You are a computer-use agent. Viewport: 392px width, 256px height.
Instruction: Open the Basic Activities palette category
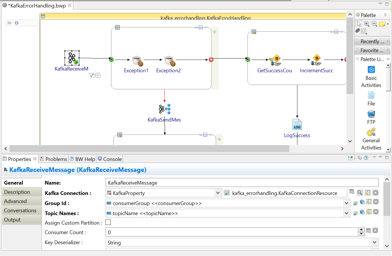coord(371,77)
